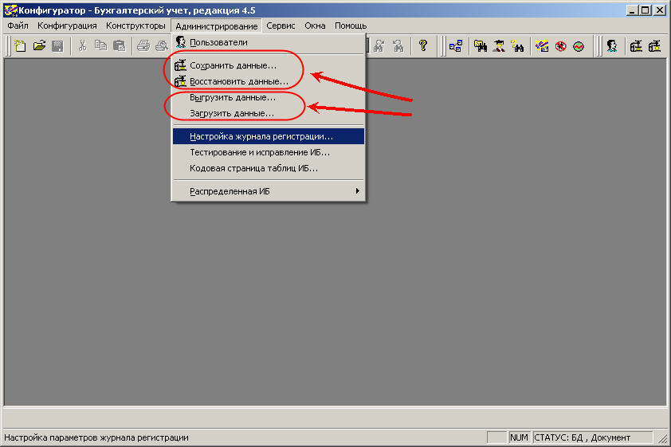Image resolution: width=671 pixels, height=447 pixels.
Task: Click the restore data toolbar icon
Action: [655, 45]
